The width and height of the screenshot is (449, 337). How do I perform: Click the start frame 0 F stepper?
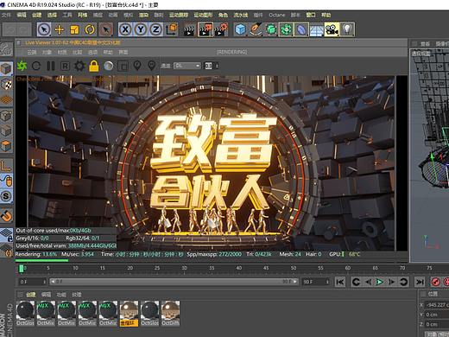44,282
